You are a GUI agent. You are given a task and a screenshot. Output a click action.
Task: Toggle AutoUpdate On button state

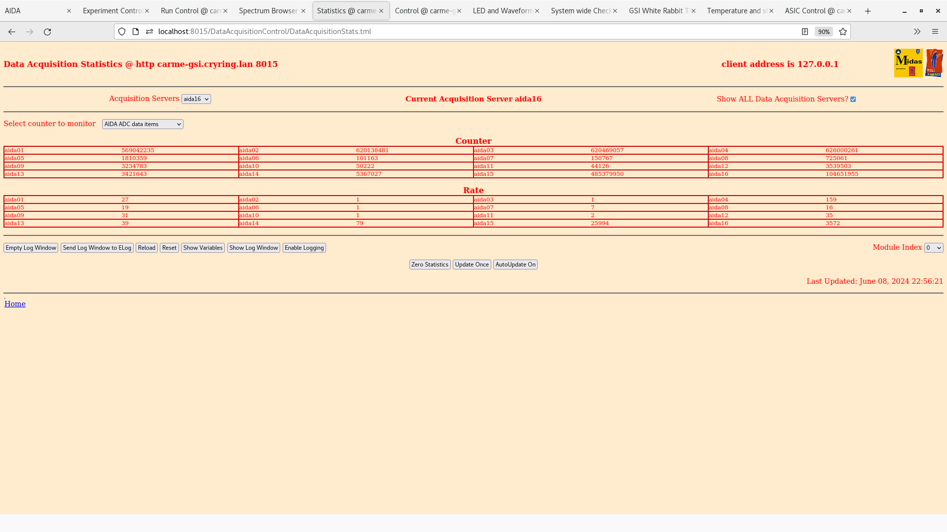coord(515,265)
